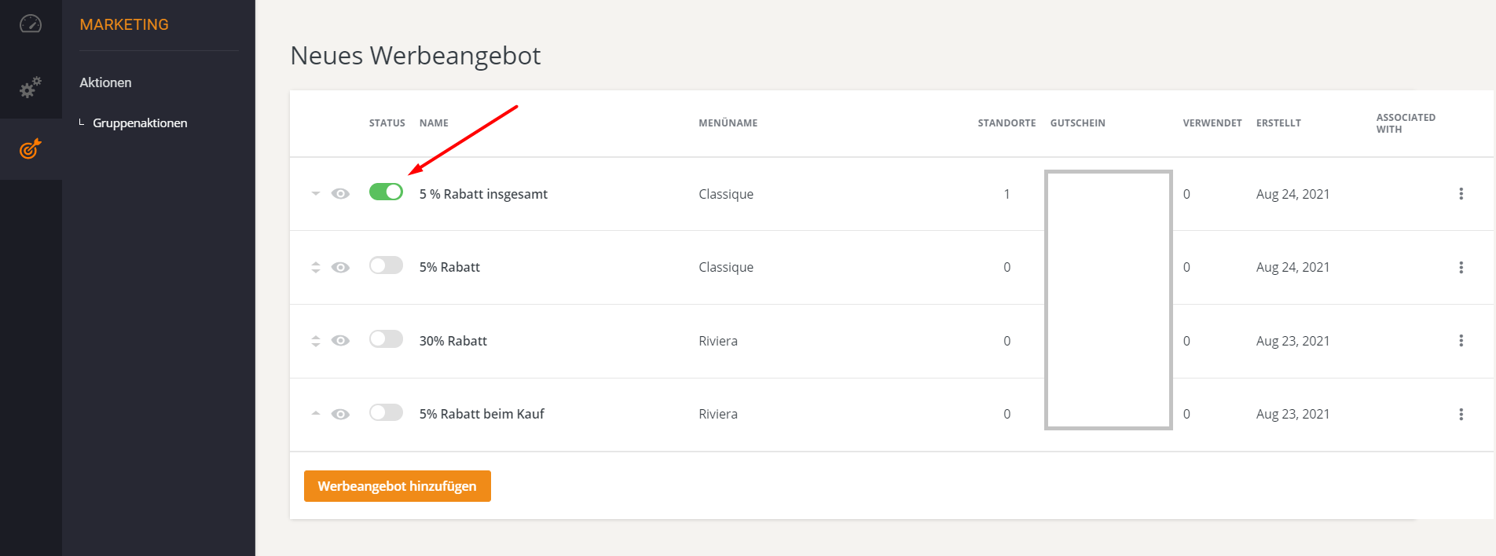Open options menu for 5 % Rabatt insgesamt
1496x556 pixels.
1461,194
